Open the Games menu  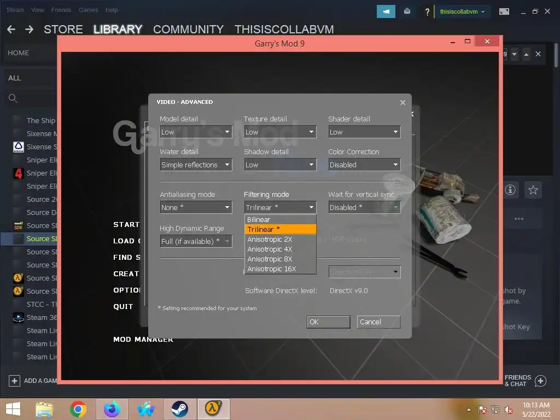pos(88,10)
